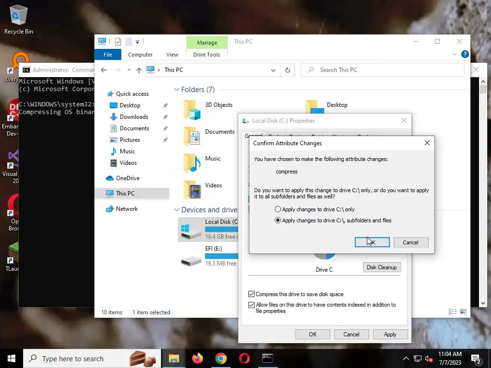Expand the address bar history dropdown
491x368 pixels.
pyautogui.click(x=273, y=70)
